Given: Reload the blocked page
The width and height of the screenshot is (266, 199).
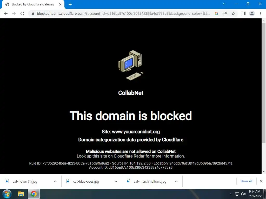Looking at the screenshot, I should pos(22,13).
